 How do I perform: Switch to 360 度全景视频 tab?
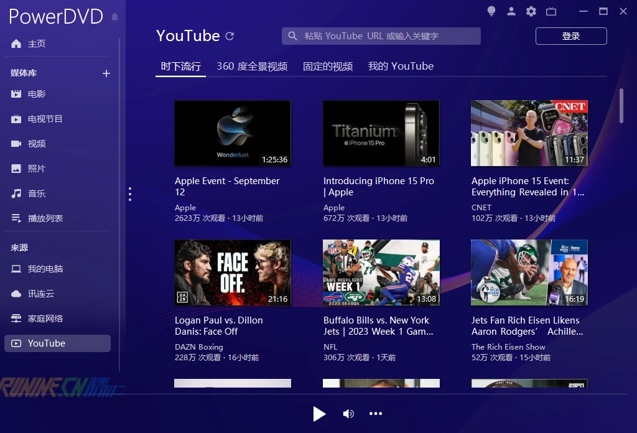pos(252,66)
